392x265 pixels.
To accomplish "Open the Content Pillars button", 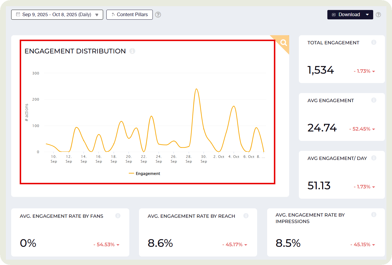I will tap(130, 15).
